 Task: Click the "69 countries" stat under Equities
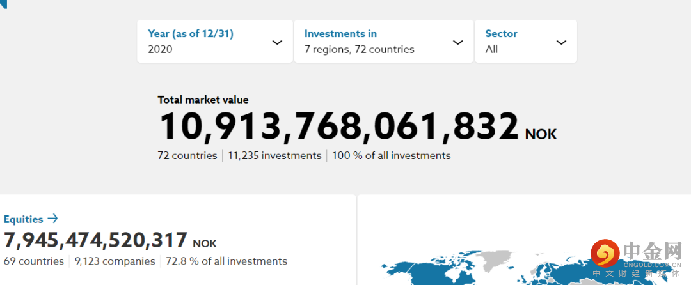tap(34, 261)
